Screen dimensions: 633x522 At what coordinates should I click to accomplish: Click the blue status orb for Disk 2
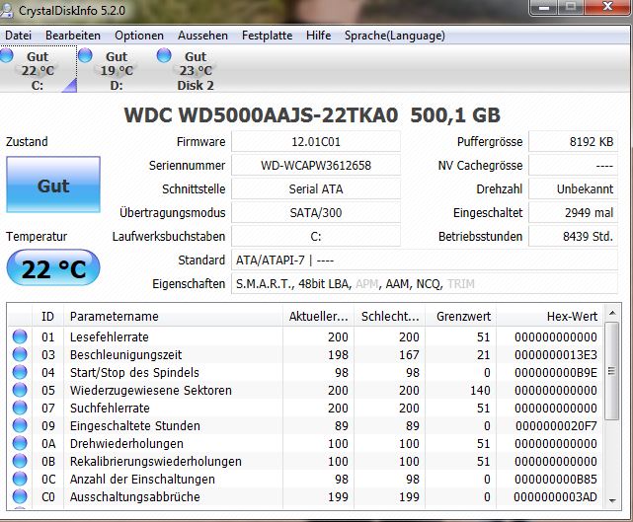pos(164,55)
